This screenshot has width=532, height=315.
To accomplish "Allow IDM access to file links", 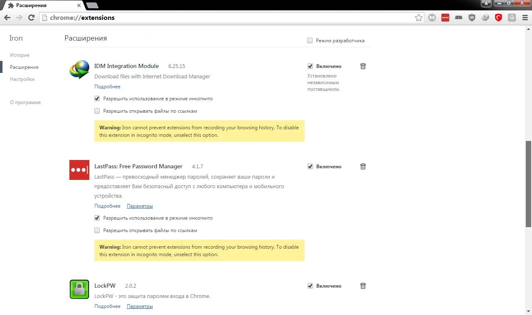I will click(x=97, y=111).
